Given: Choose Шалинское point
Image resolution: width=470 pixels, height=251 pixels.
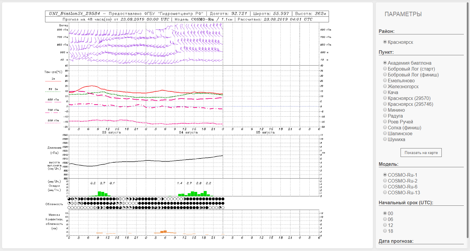Looking at the screenshot, I should (x=385, y=133).
